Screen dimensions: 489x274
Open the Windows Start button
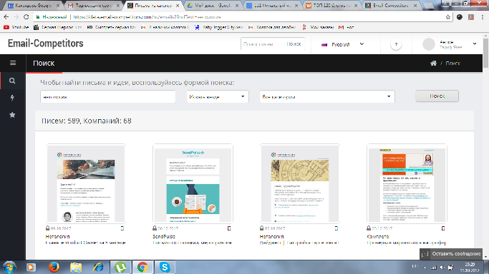9,267
